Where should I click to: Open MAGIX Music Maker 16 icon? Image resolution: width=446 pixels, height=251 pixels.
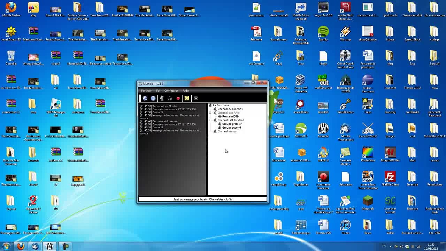[301, 11]
